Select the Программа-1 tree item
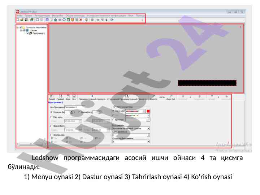Image resolution: width=260 pixels, height=195 pixels. click(x=39, y=33)
